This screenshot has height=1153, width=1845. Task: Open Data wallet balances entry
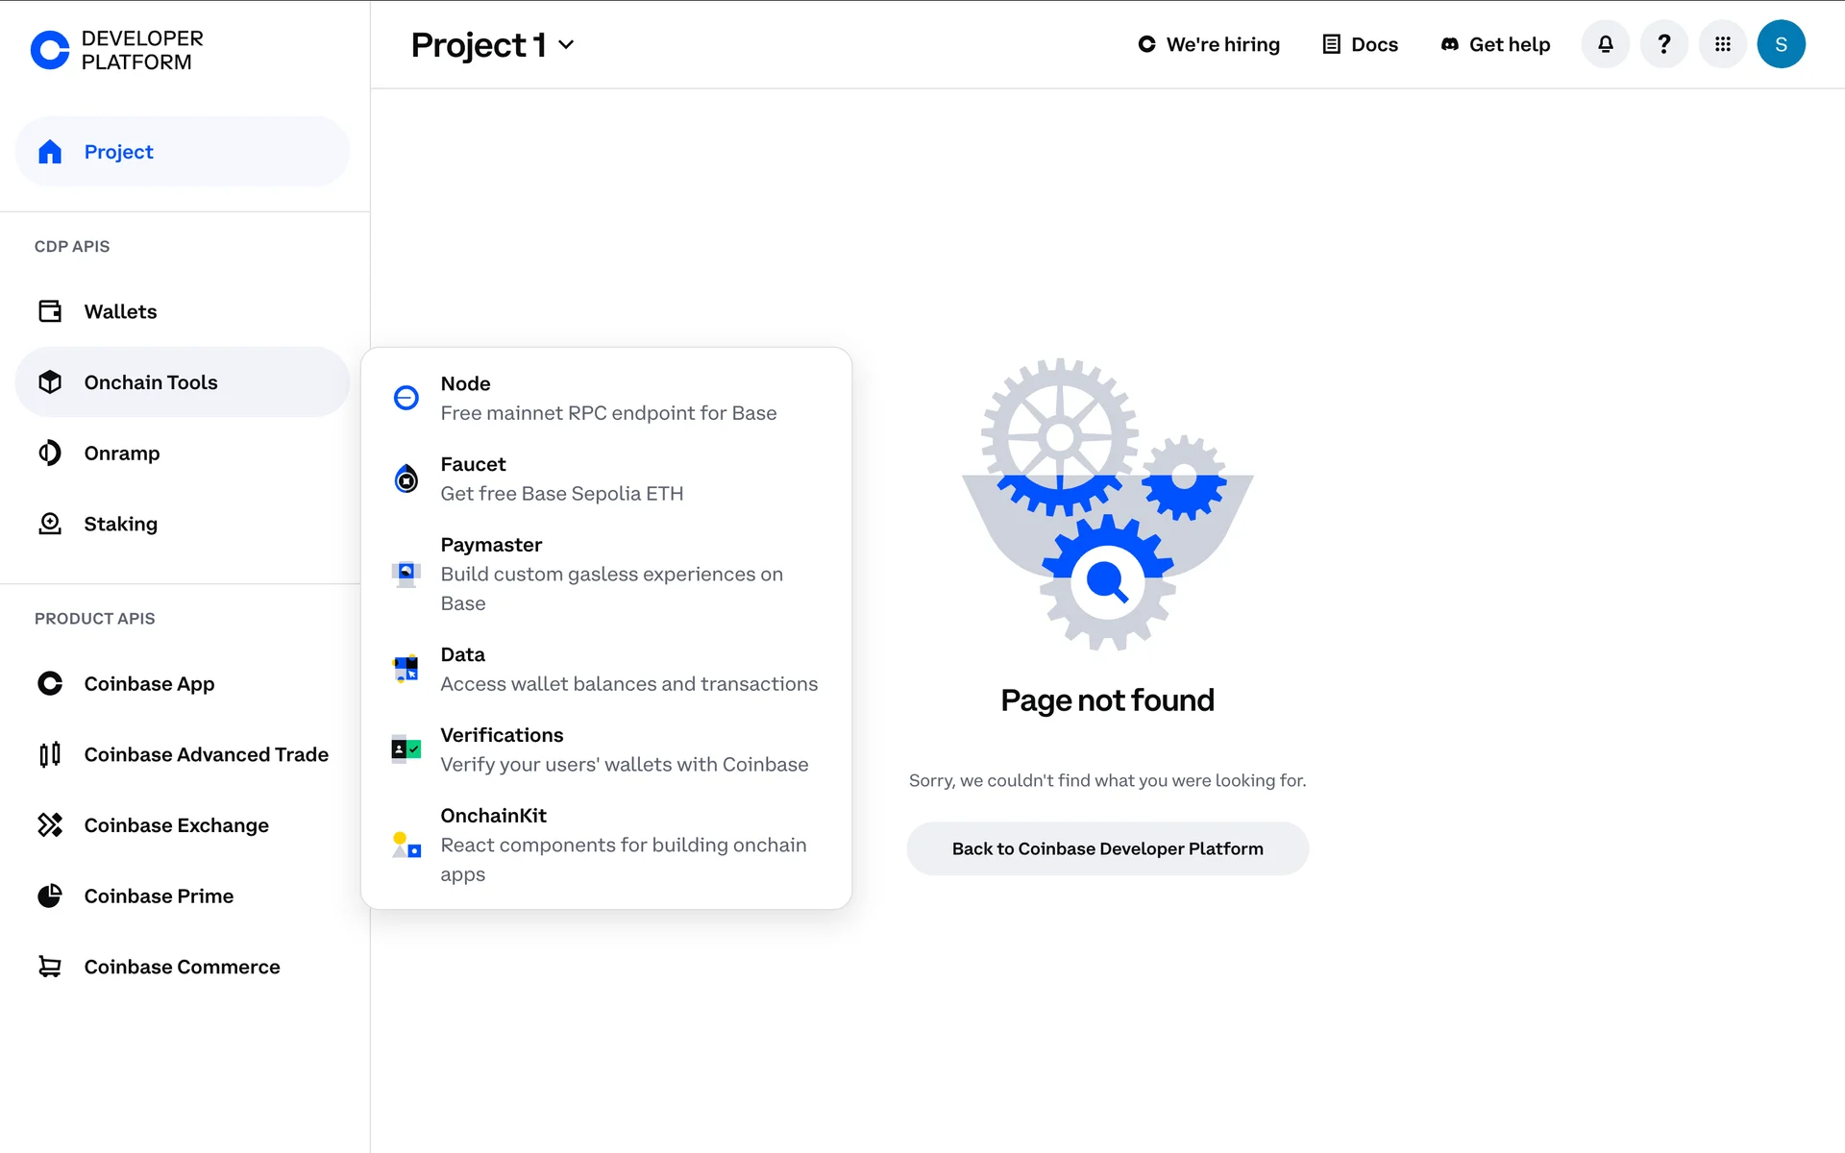click(x=462, y=654)
